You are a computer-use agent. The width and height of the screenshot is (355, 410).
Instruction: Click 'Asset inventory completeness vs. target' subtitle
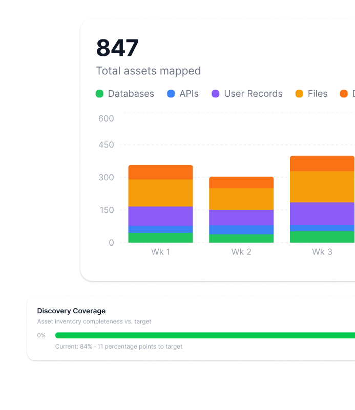[94, 321]
